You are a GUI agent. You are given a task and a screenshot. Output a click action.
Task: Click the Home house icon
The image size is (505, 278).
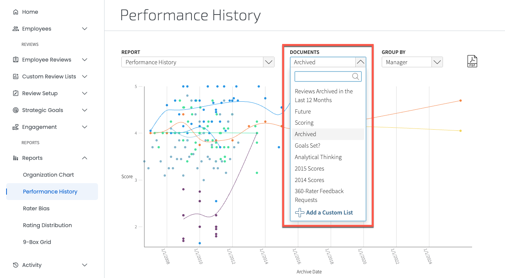click(16, 12)
